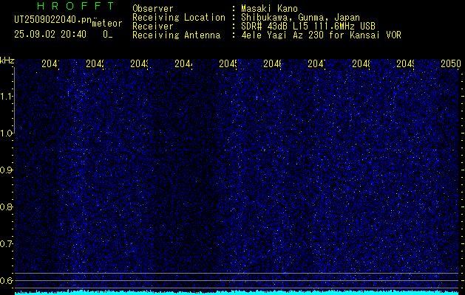
Task: Click the cyan signal level strip at bottom
Action: (x=237, y=293)
